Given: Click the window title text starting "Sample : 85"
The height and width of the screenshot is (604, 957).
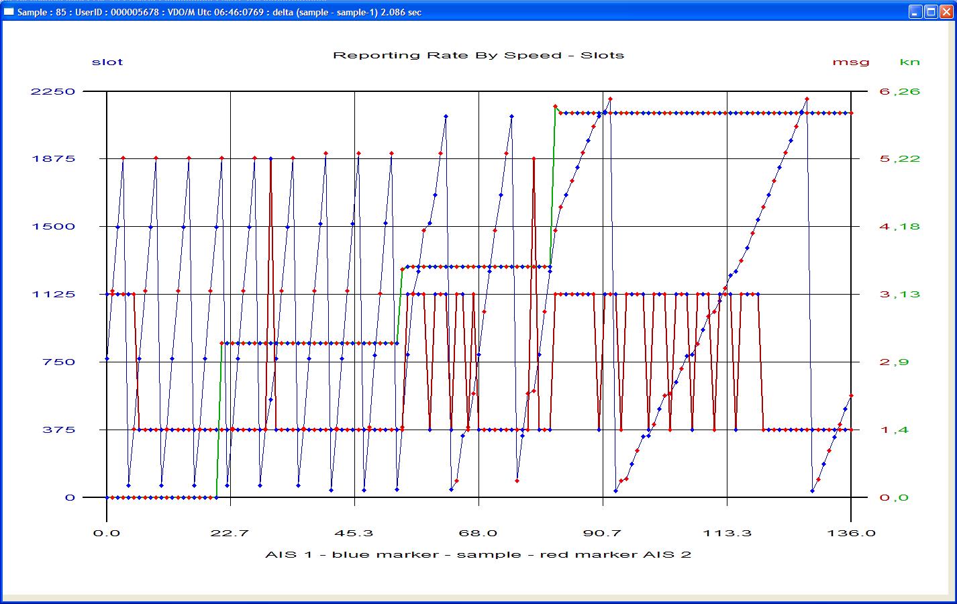Looking at the screenshot, I should [219, 12].
